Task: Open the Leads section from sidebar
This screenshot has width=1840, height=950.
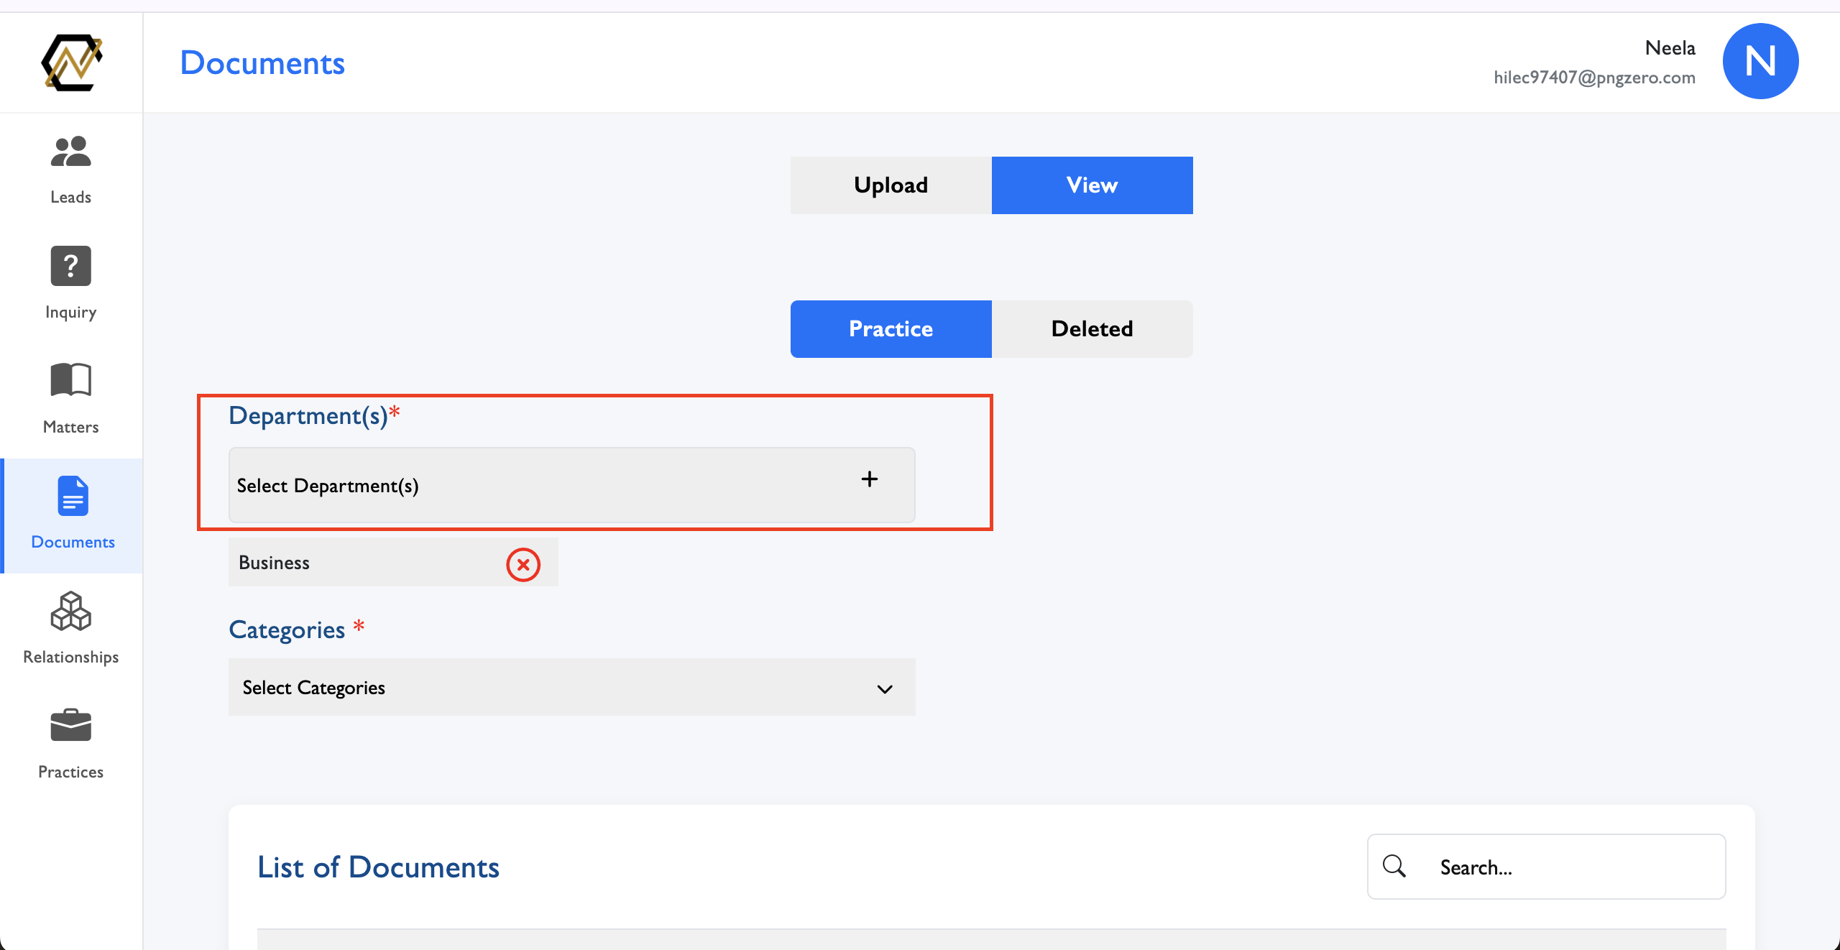Action: (x=70, y=169)
